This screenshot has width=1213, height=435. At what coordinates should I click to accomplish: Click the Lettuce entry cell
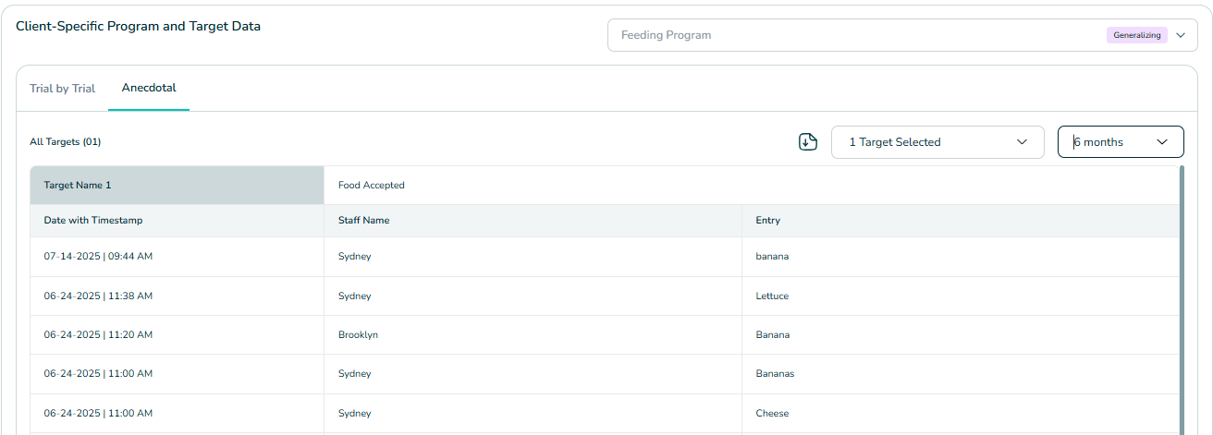pos(960,296)
